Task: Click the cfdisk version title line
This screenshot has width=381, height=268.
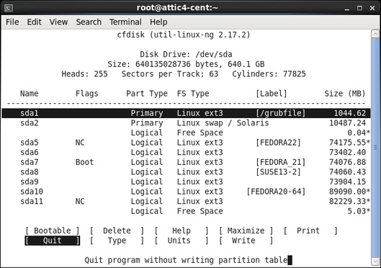Action: pyautogui.click(x=184, y=35)
